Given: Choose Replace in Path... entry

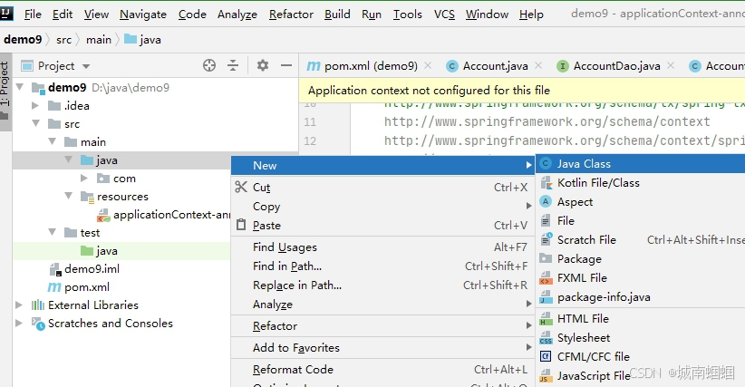Looking at the screenshot, I should (x=382, y=285).
